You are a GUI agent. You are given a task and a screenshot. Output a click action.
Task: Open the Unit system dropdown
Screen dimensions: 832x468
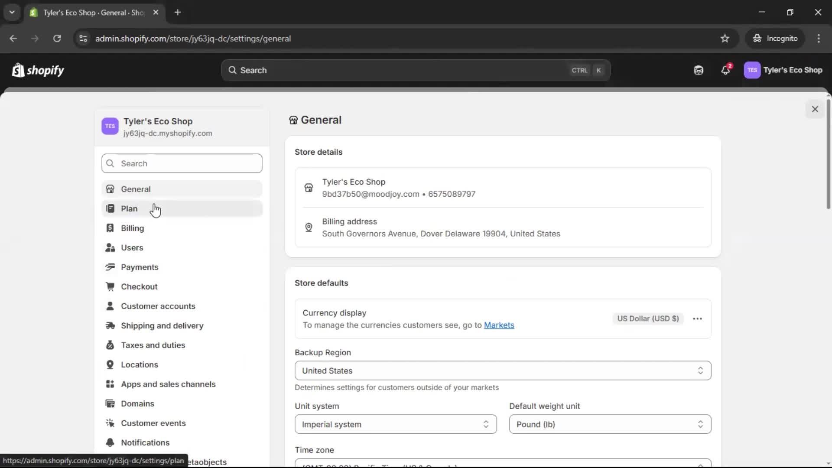point(396,424)
